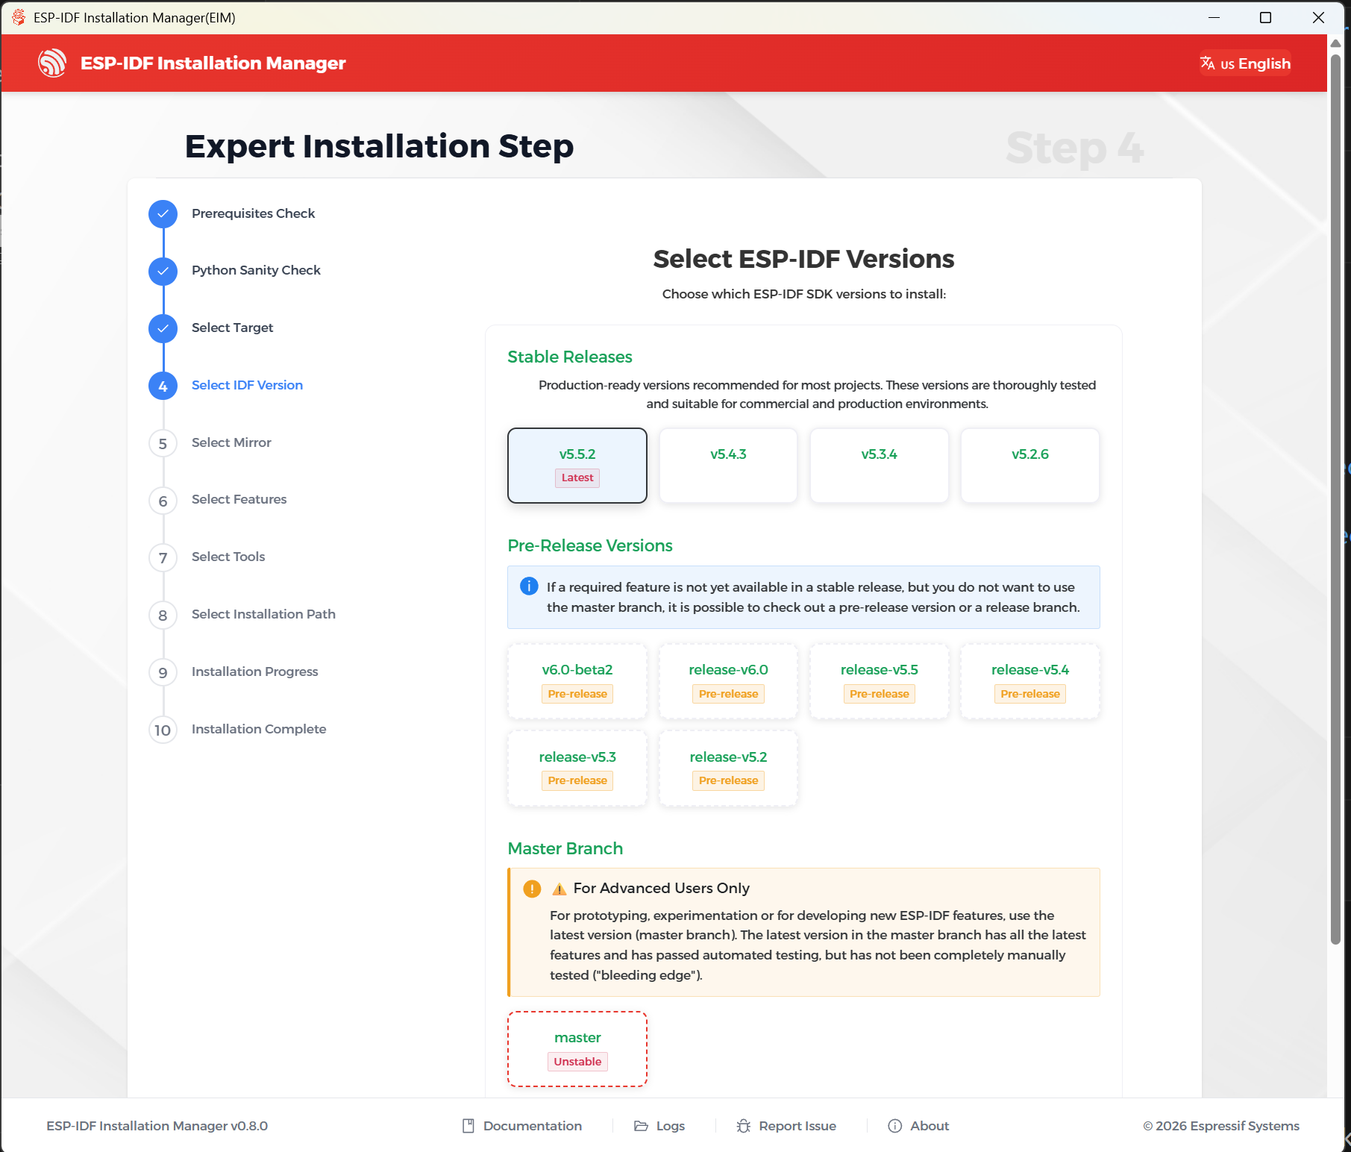The image size is (1351, 1152).
Task: Open the Select Mirror step label
Action: coord(231,442)
